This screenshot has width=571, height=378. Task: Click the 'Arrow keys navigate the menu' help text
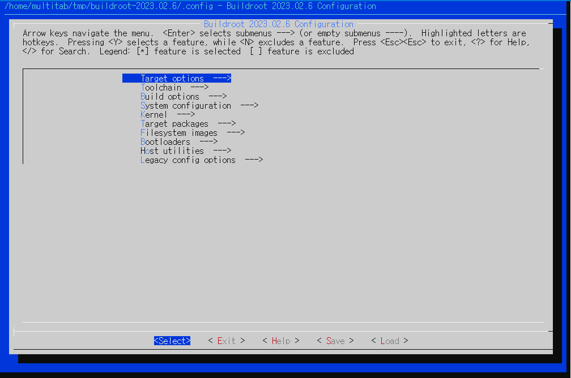(x=88, y=33)
